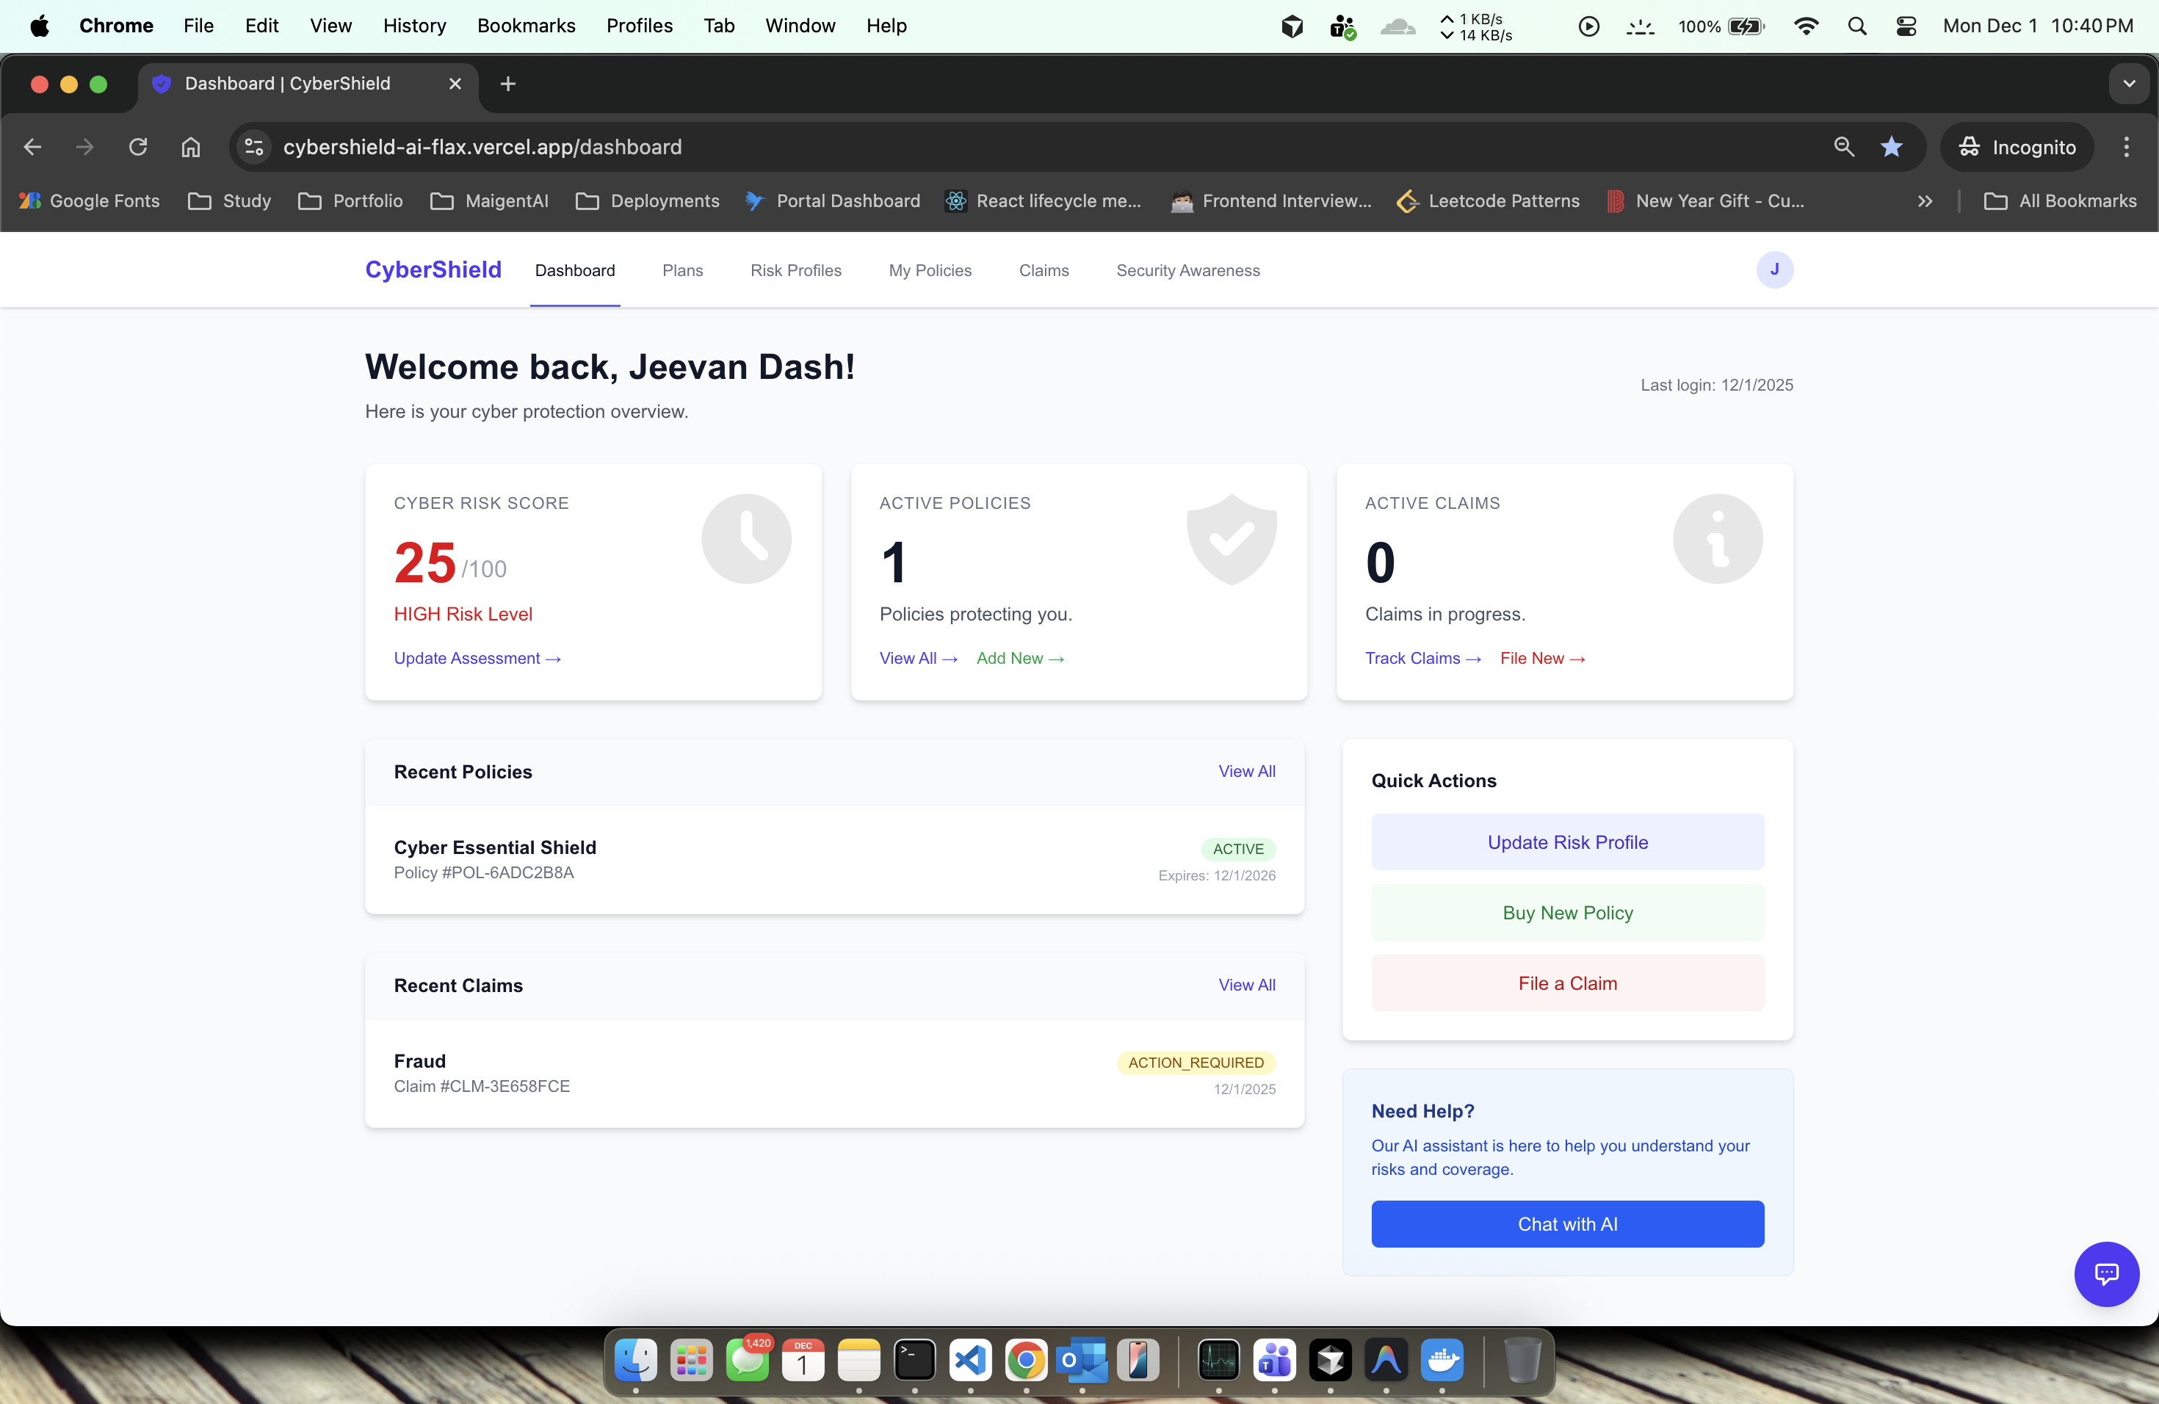
Task: Click the Incognito badge in the toolbar
Action: click(2016, 147)
